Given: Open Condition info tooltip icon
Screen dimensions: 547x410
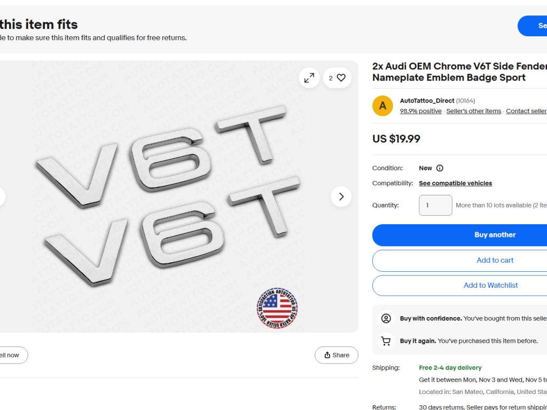Looking at the screenshot, I should (x=440, y=168).
